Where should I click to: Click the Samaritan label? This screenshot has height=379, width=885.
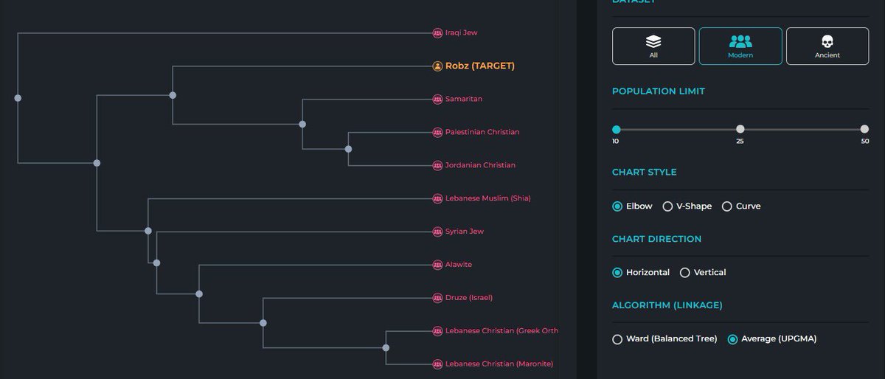(464, 99)
